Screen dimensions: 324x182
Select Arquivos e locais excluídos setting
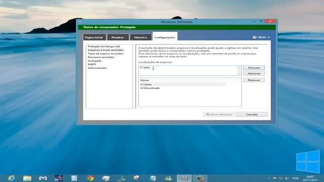[x=106, y=50]
